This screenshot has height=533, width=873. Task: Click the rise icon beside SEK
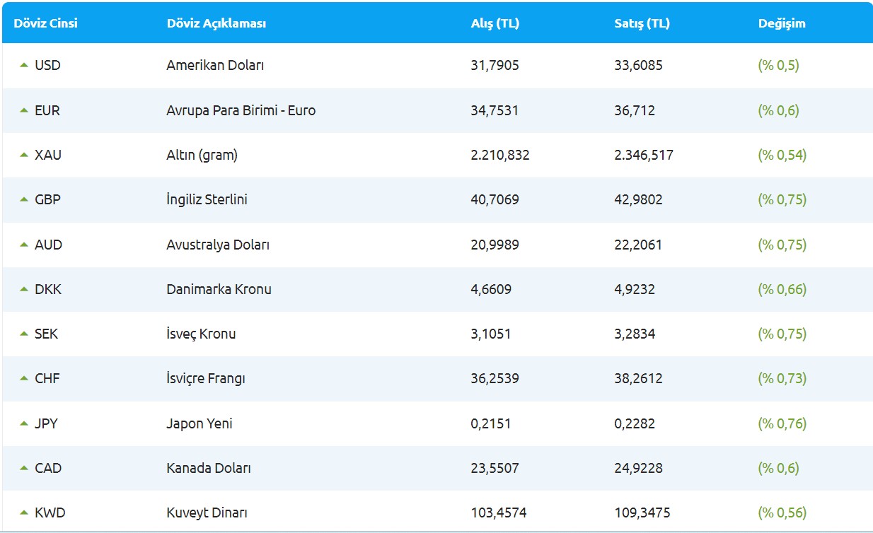tap(24, 334)
